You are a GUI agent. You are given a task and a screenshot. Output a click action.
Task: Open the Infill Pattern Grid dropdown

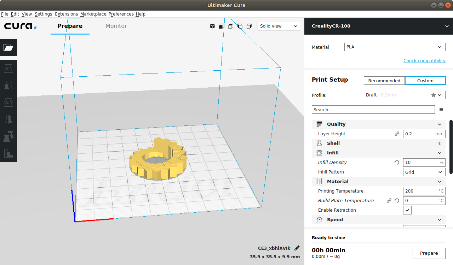tap(424, 172)
